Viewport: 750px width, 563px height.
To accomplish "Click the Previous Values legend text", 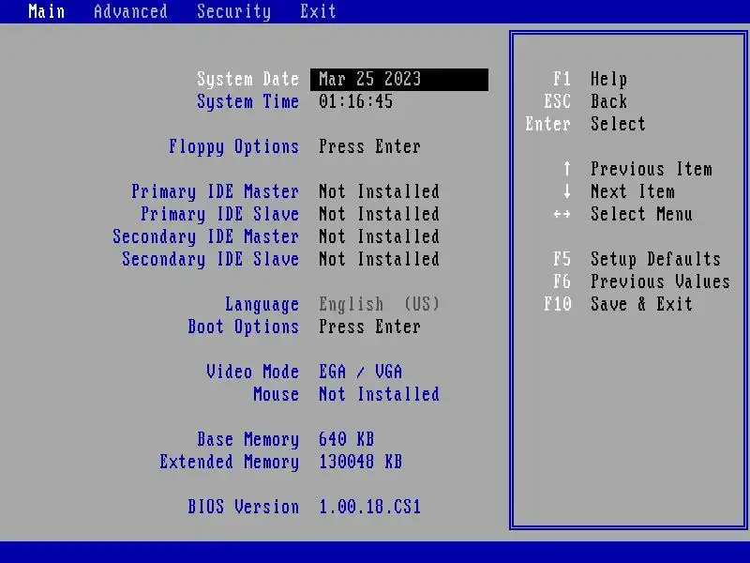I will pos(661,281).
